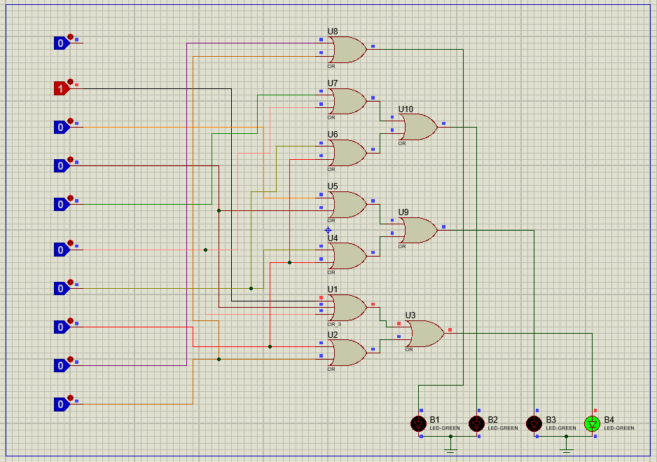Image resolution: width=657 pixels, height=462 pixels.
Task: Select the ground symbol shared by B3 and B4
Action: coord(566,450)
